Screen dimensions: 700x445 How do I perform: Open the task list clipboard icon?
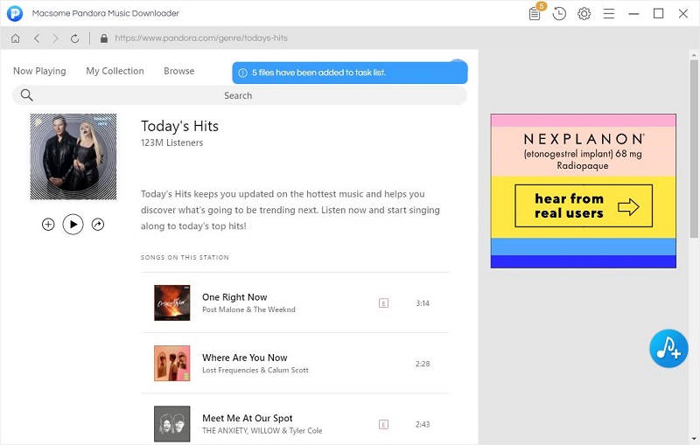(x=535, y=14)
